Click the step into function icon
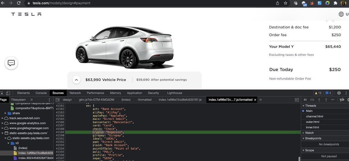This screenshot has height=161, width=349. pos(319,100)
